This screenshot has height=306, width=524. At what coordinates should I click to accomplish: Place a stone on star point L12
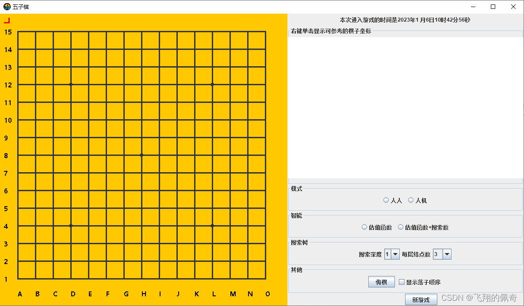pyautogui.click(x=213, y=84)
